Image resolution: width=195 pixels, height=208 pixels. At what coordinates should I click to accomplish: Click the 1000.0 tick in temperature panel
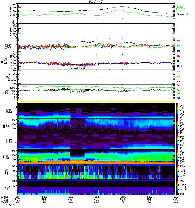(x=14, y=88)
